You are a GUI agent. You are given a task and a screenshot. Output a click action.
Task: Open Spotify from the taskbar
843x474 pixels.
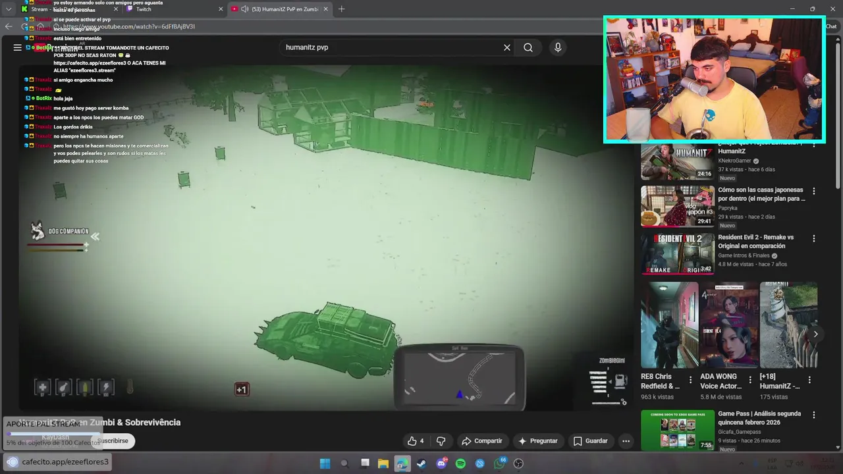click(x=460, y=463)
